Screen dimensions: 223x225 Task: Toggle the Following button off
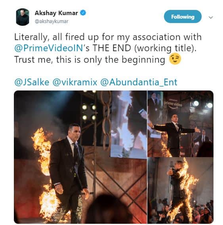(x=183, y=17)
